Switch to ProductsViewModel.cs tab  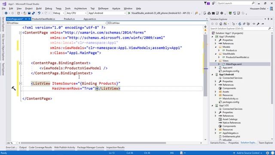pos(43,19)
